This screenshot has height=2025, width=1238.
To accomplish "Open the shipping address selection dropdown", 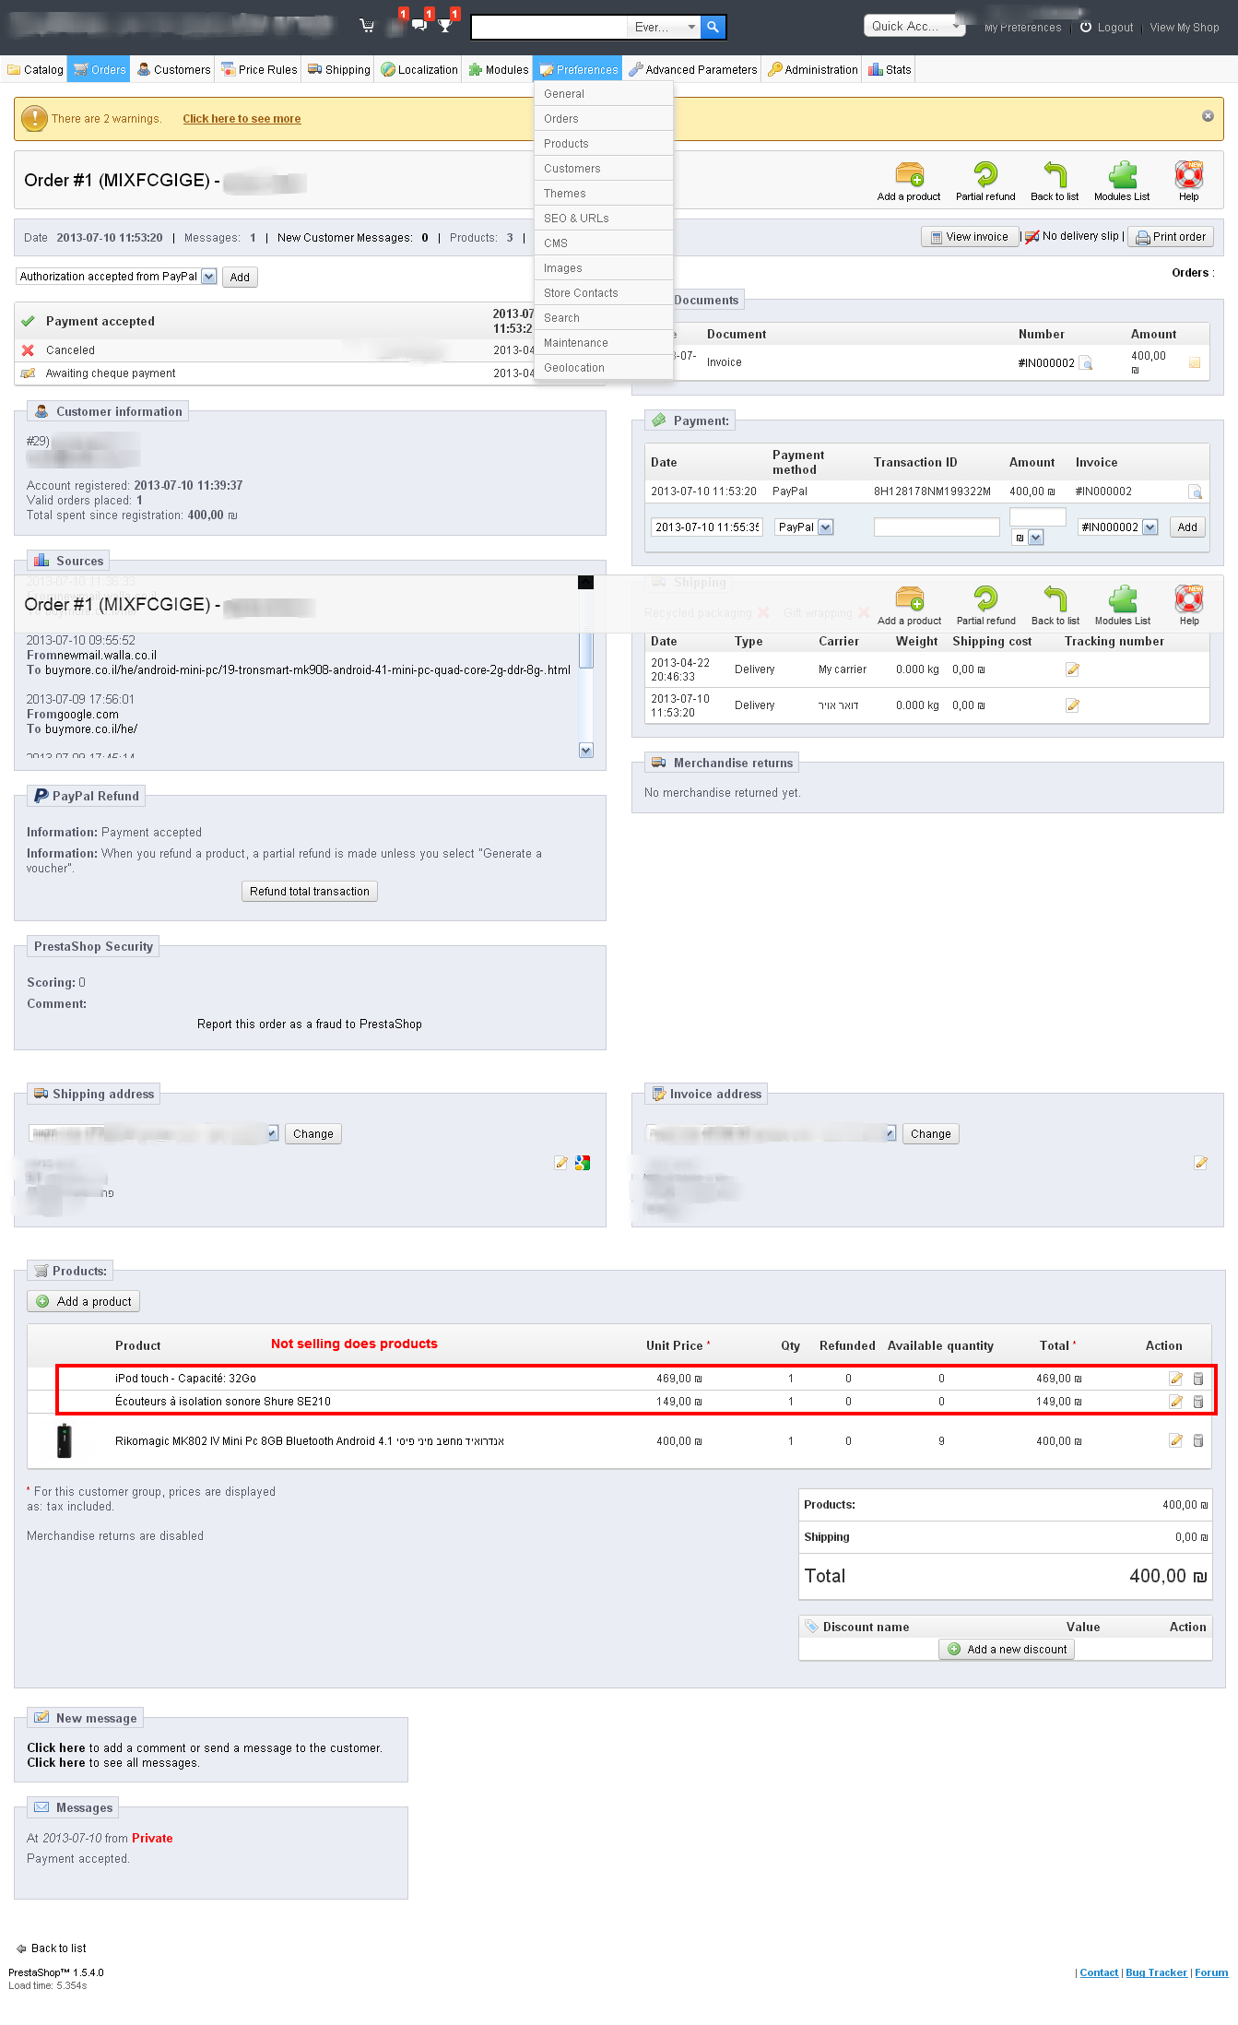I will pos(154,1133).
